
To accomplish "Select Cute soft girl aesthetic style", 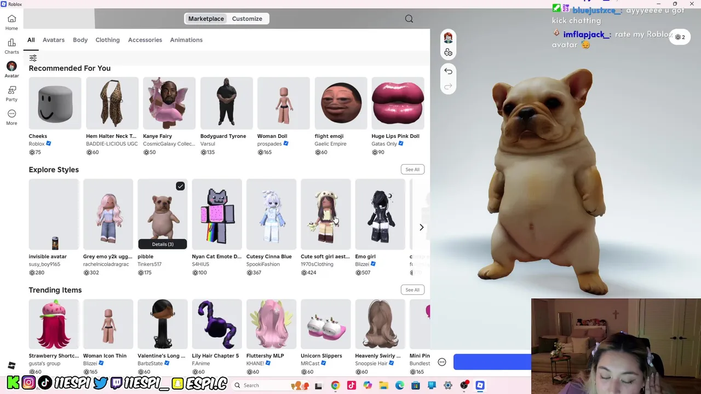I will [x=325, y=214].
